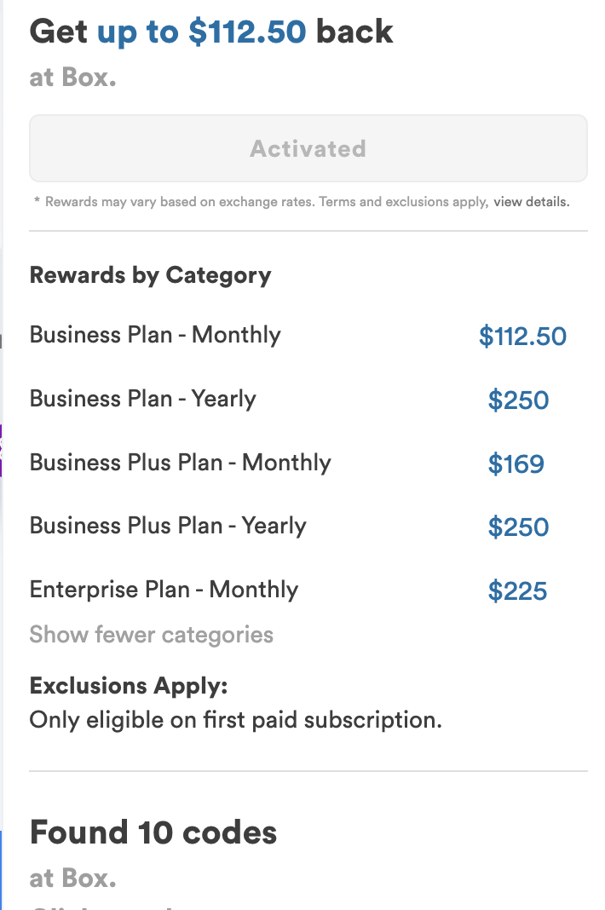Image resolution: width=605 pixels, height=910 pixels.
Task: Open the view details link
Action: tap(531, 202)
